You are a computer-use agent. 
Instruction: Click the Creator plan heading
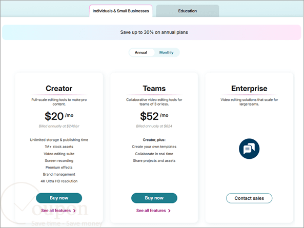point(59,89)
